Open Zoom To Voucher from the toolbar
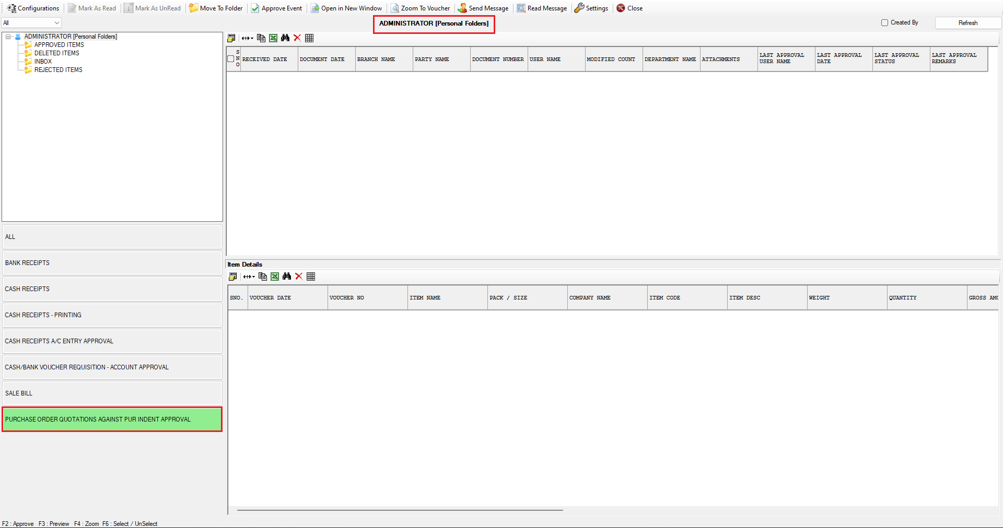Viewport: 1003px width, 528px height. click(x=421, y=8)
